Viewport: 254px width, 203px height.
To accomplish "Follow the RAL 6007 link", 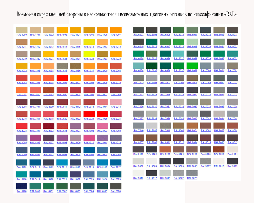I will tap(138, 35).
